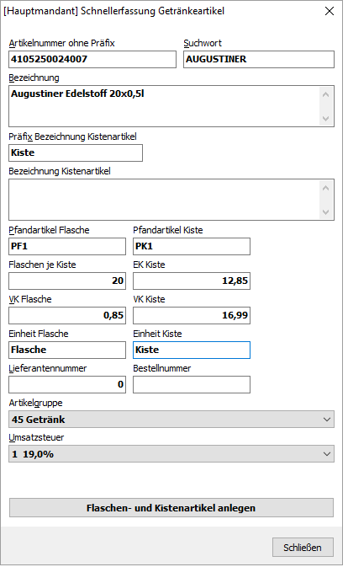Click down arrow of Bezeichnung scrollbar

click(325, 119)
